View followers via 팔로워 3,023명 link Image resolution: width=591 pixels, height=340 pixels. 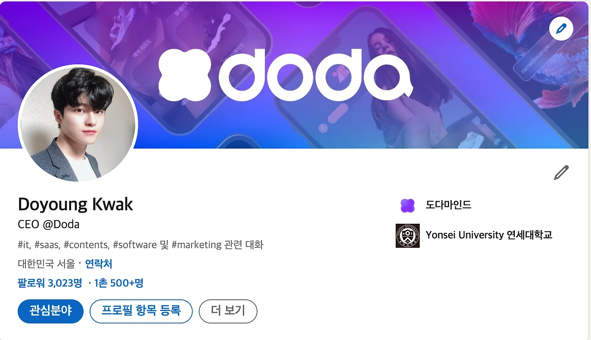click(x=50, y=283)
